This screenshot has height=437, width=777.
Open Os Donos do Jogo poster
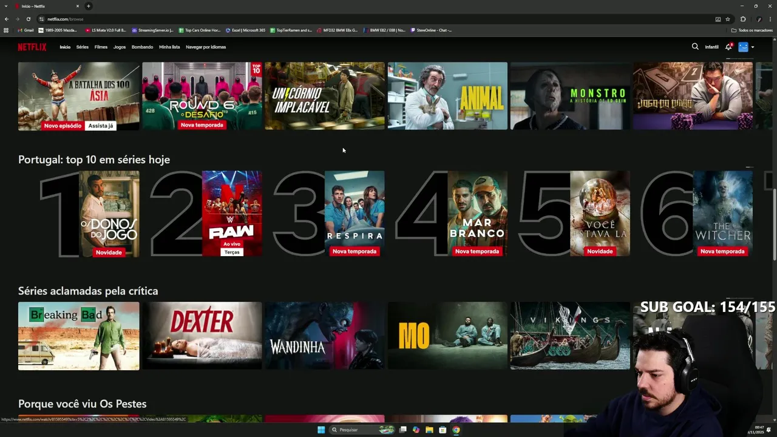tap(109, 214)
